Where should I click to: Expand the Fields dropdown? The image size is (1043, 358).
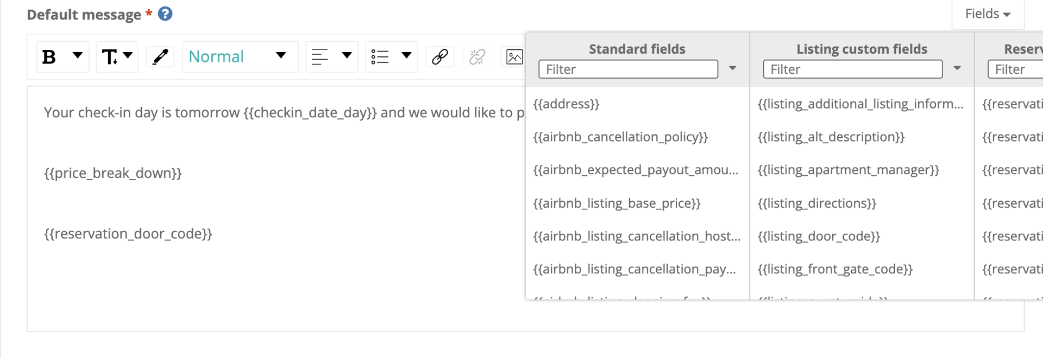(988, 14)
